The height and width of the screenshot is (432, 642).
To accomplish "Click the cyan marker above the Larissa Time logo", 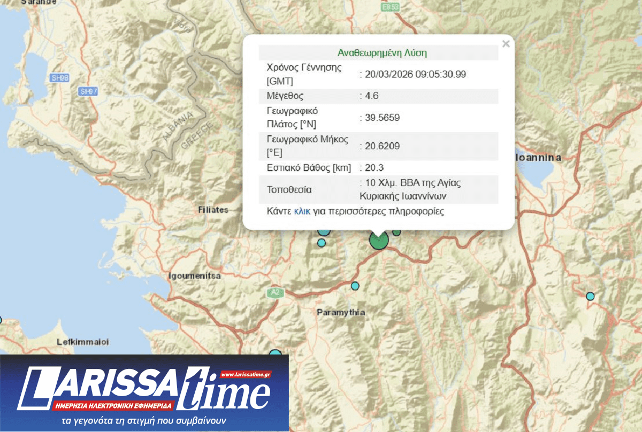I will 275,354.
